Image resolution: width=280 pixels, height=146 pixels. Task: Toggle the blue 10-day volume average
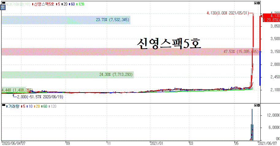29,107
